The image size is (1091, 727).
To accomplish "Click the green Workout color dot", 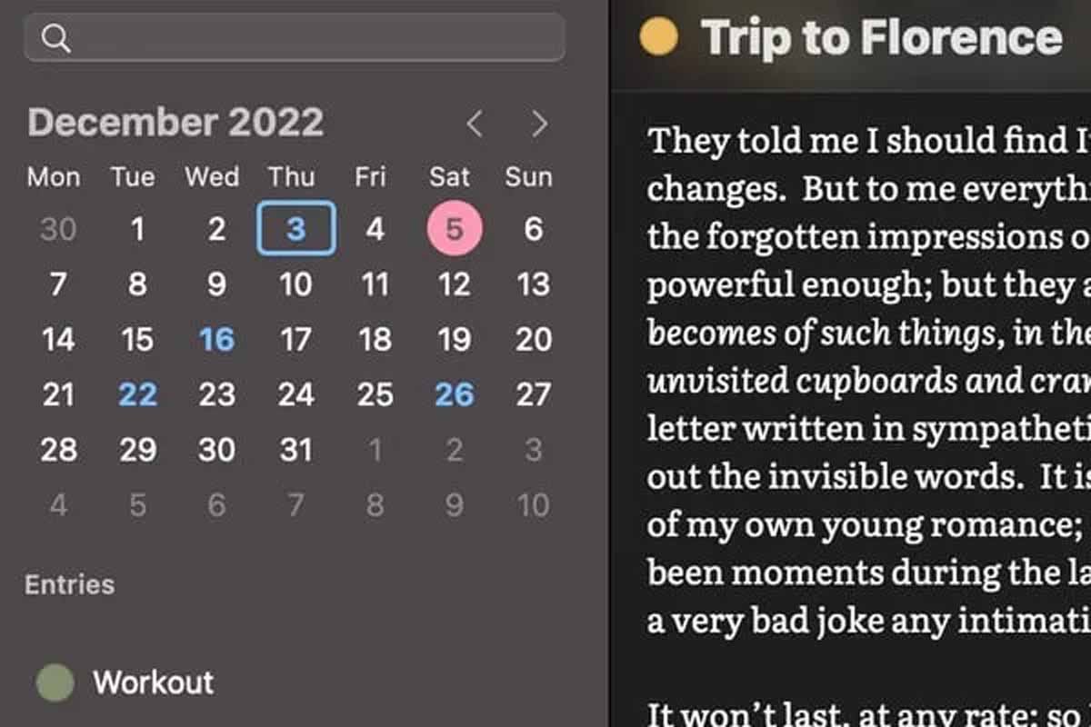I will coord(55,682).
